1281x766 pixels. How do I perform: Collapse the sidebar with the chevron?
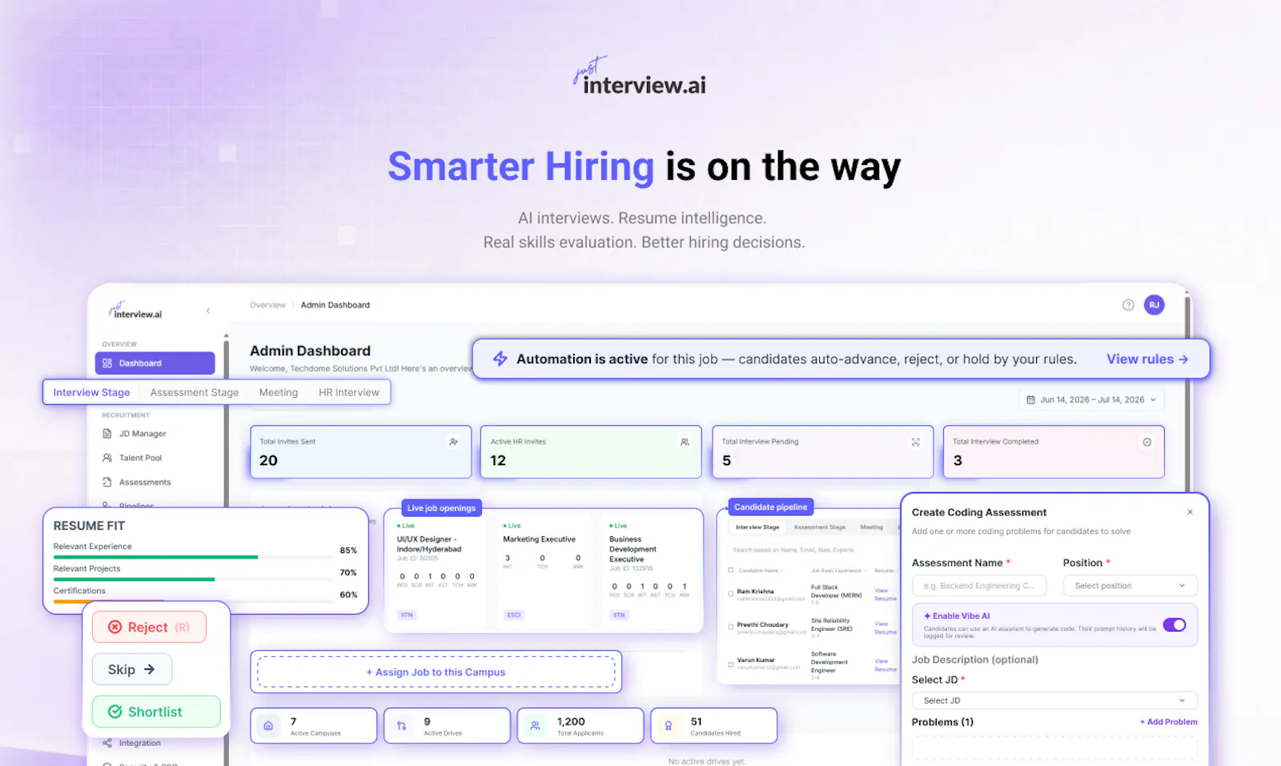pyautogui.click(x=208, y=311)
